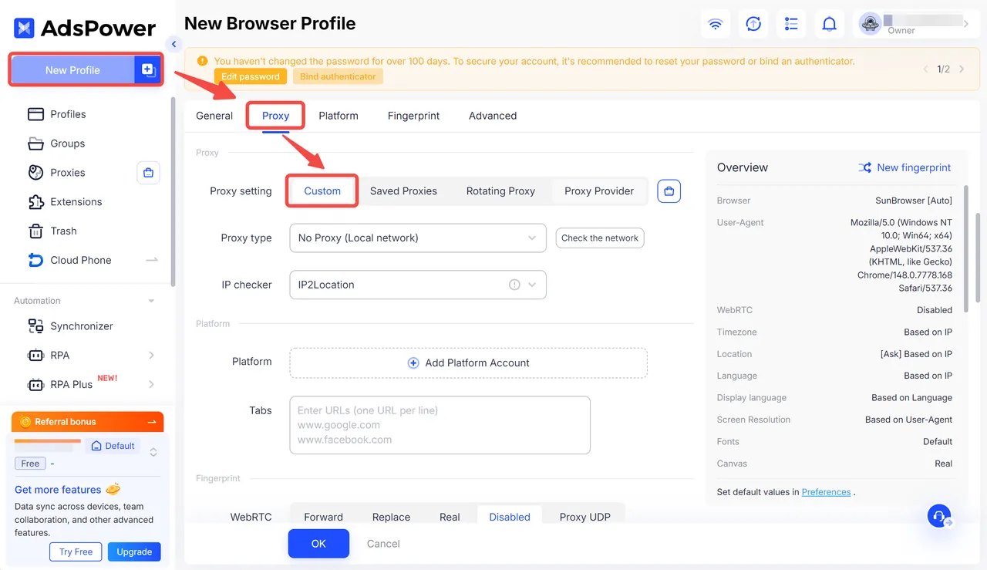Click the Trash bin icon
Screen dimensions: 987x570
(35, 231)
